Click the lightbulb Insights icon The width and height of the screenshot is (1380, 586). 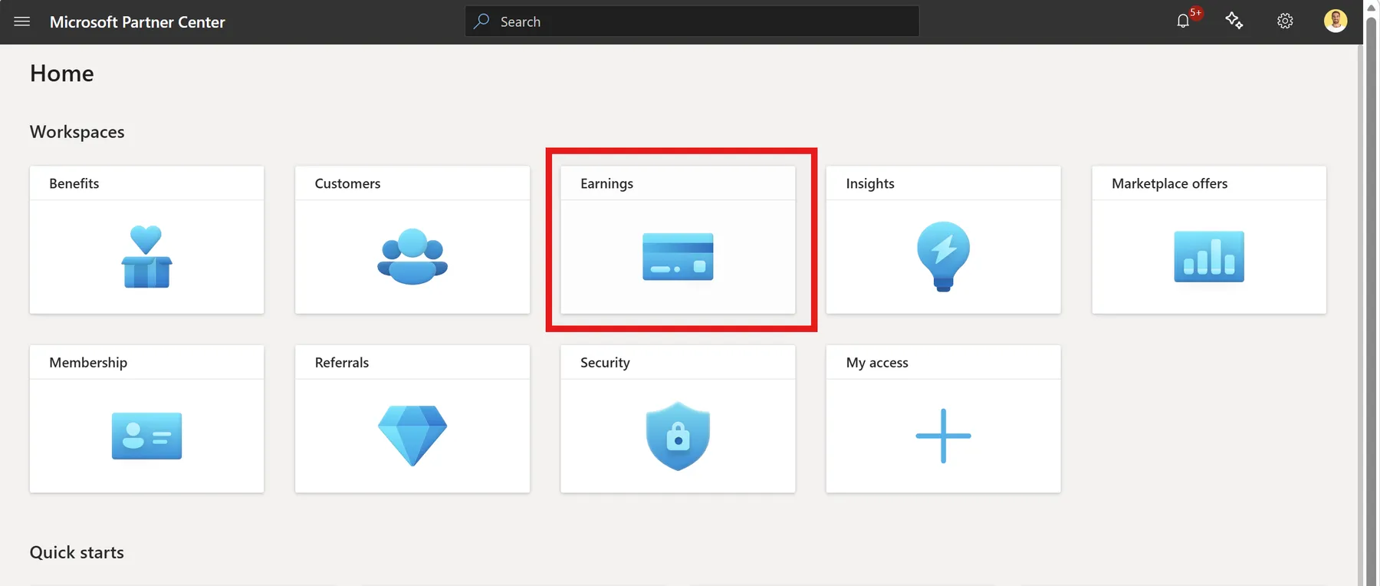pos(943,256)
